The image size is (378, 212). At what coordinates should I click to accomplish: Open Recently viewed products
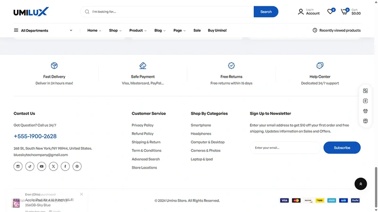(x=336, y=30)
